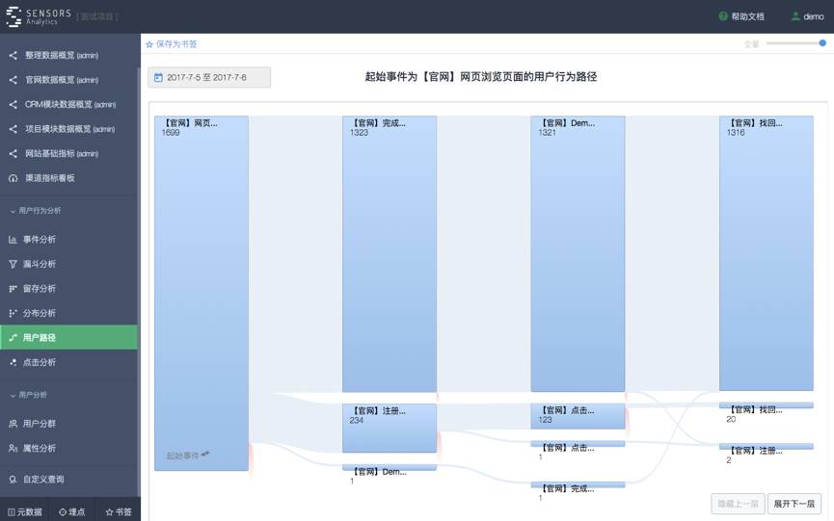Click the 用户路径 path icon

coord(13,338)
